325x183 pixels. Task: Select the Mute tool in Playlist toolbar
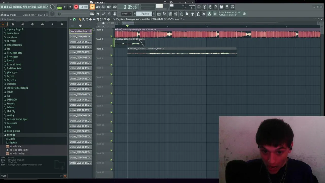[90, 19]
